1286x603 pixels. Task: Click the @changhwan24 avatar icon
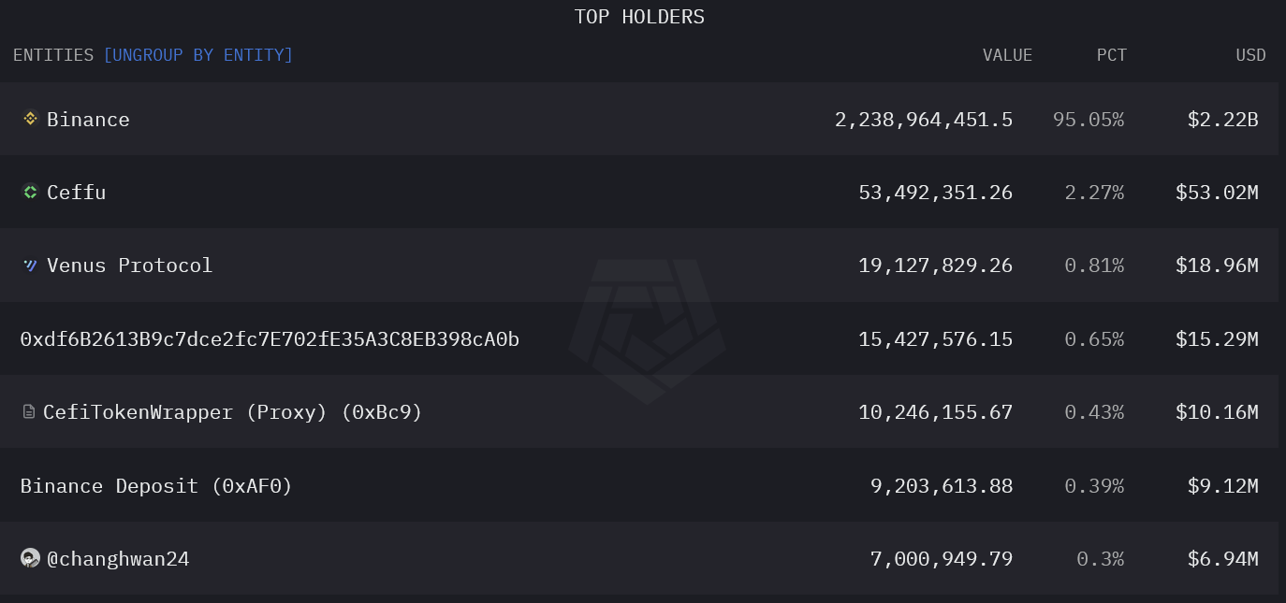click(x=30, y=558)
